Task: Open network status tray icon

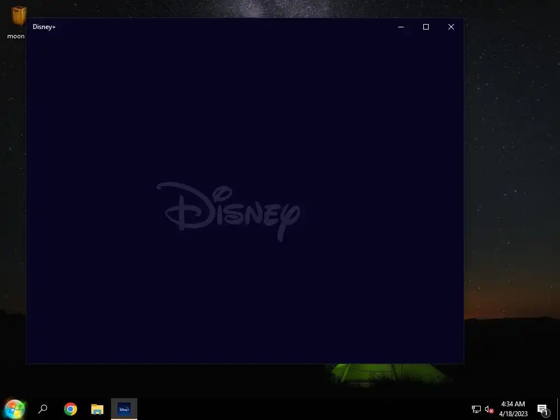Action: (x=476, y=409)
